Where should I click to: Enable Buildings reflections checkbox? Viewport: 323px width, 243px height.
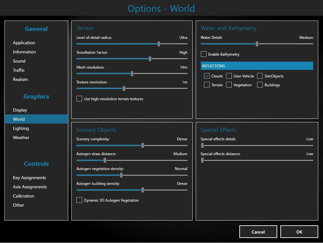tap(260, 85)
